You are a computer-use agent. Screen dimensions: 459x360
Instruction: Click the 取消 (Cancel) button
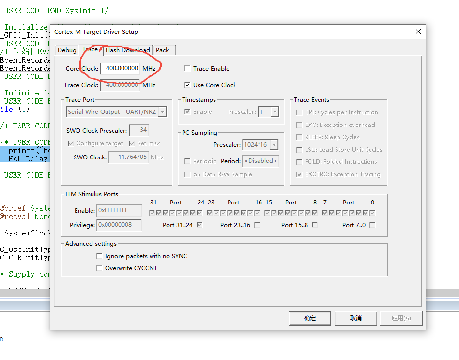click(356, 318)
